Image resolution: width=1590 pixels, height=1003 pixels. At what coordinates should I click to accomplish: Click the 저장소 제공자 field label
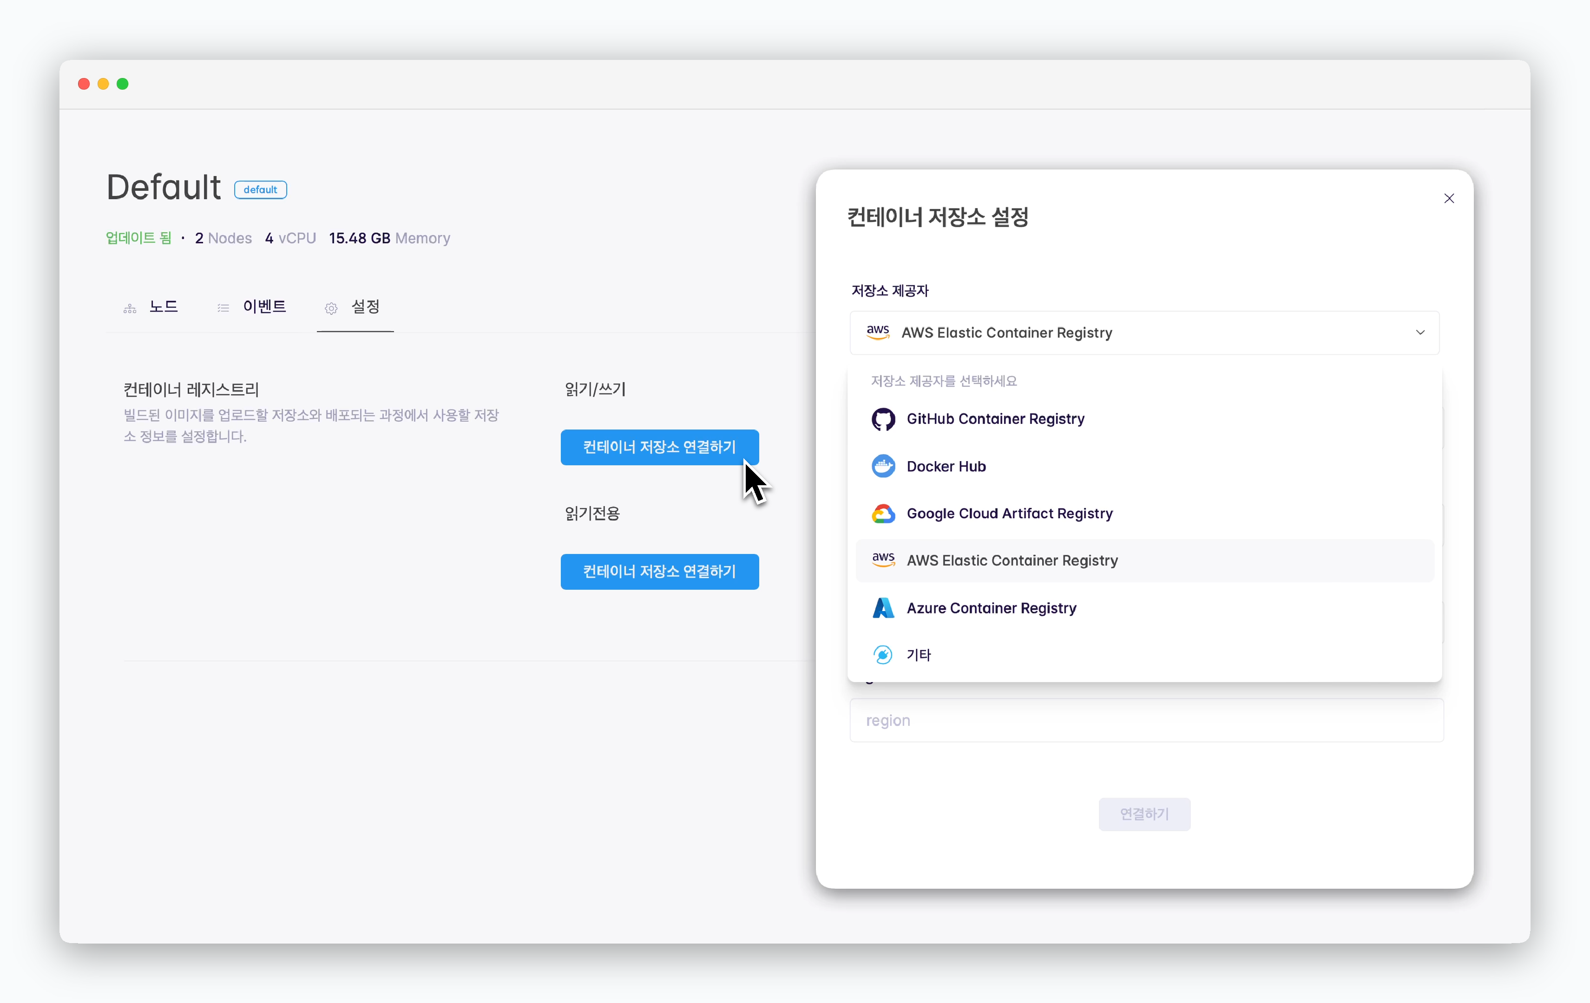coord(890,290)
